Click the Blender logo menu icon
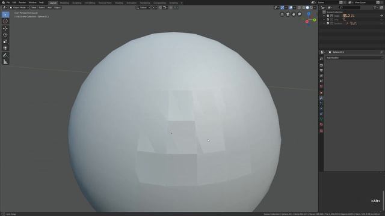 [3, 2]
